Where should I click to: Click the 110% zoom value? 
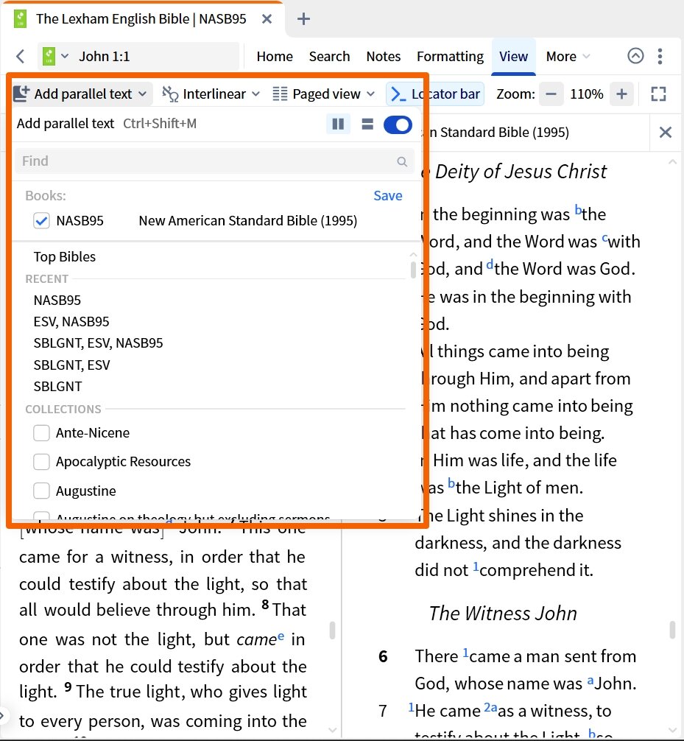coord(586,94)
